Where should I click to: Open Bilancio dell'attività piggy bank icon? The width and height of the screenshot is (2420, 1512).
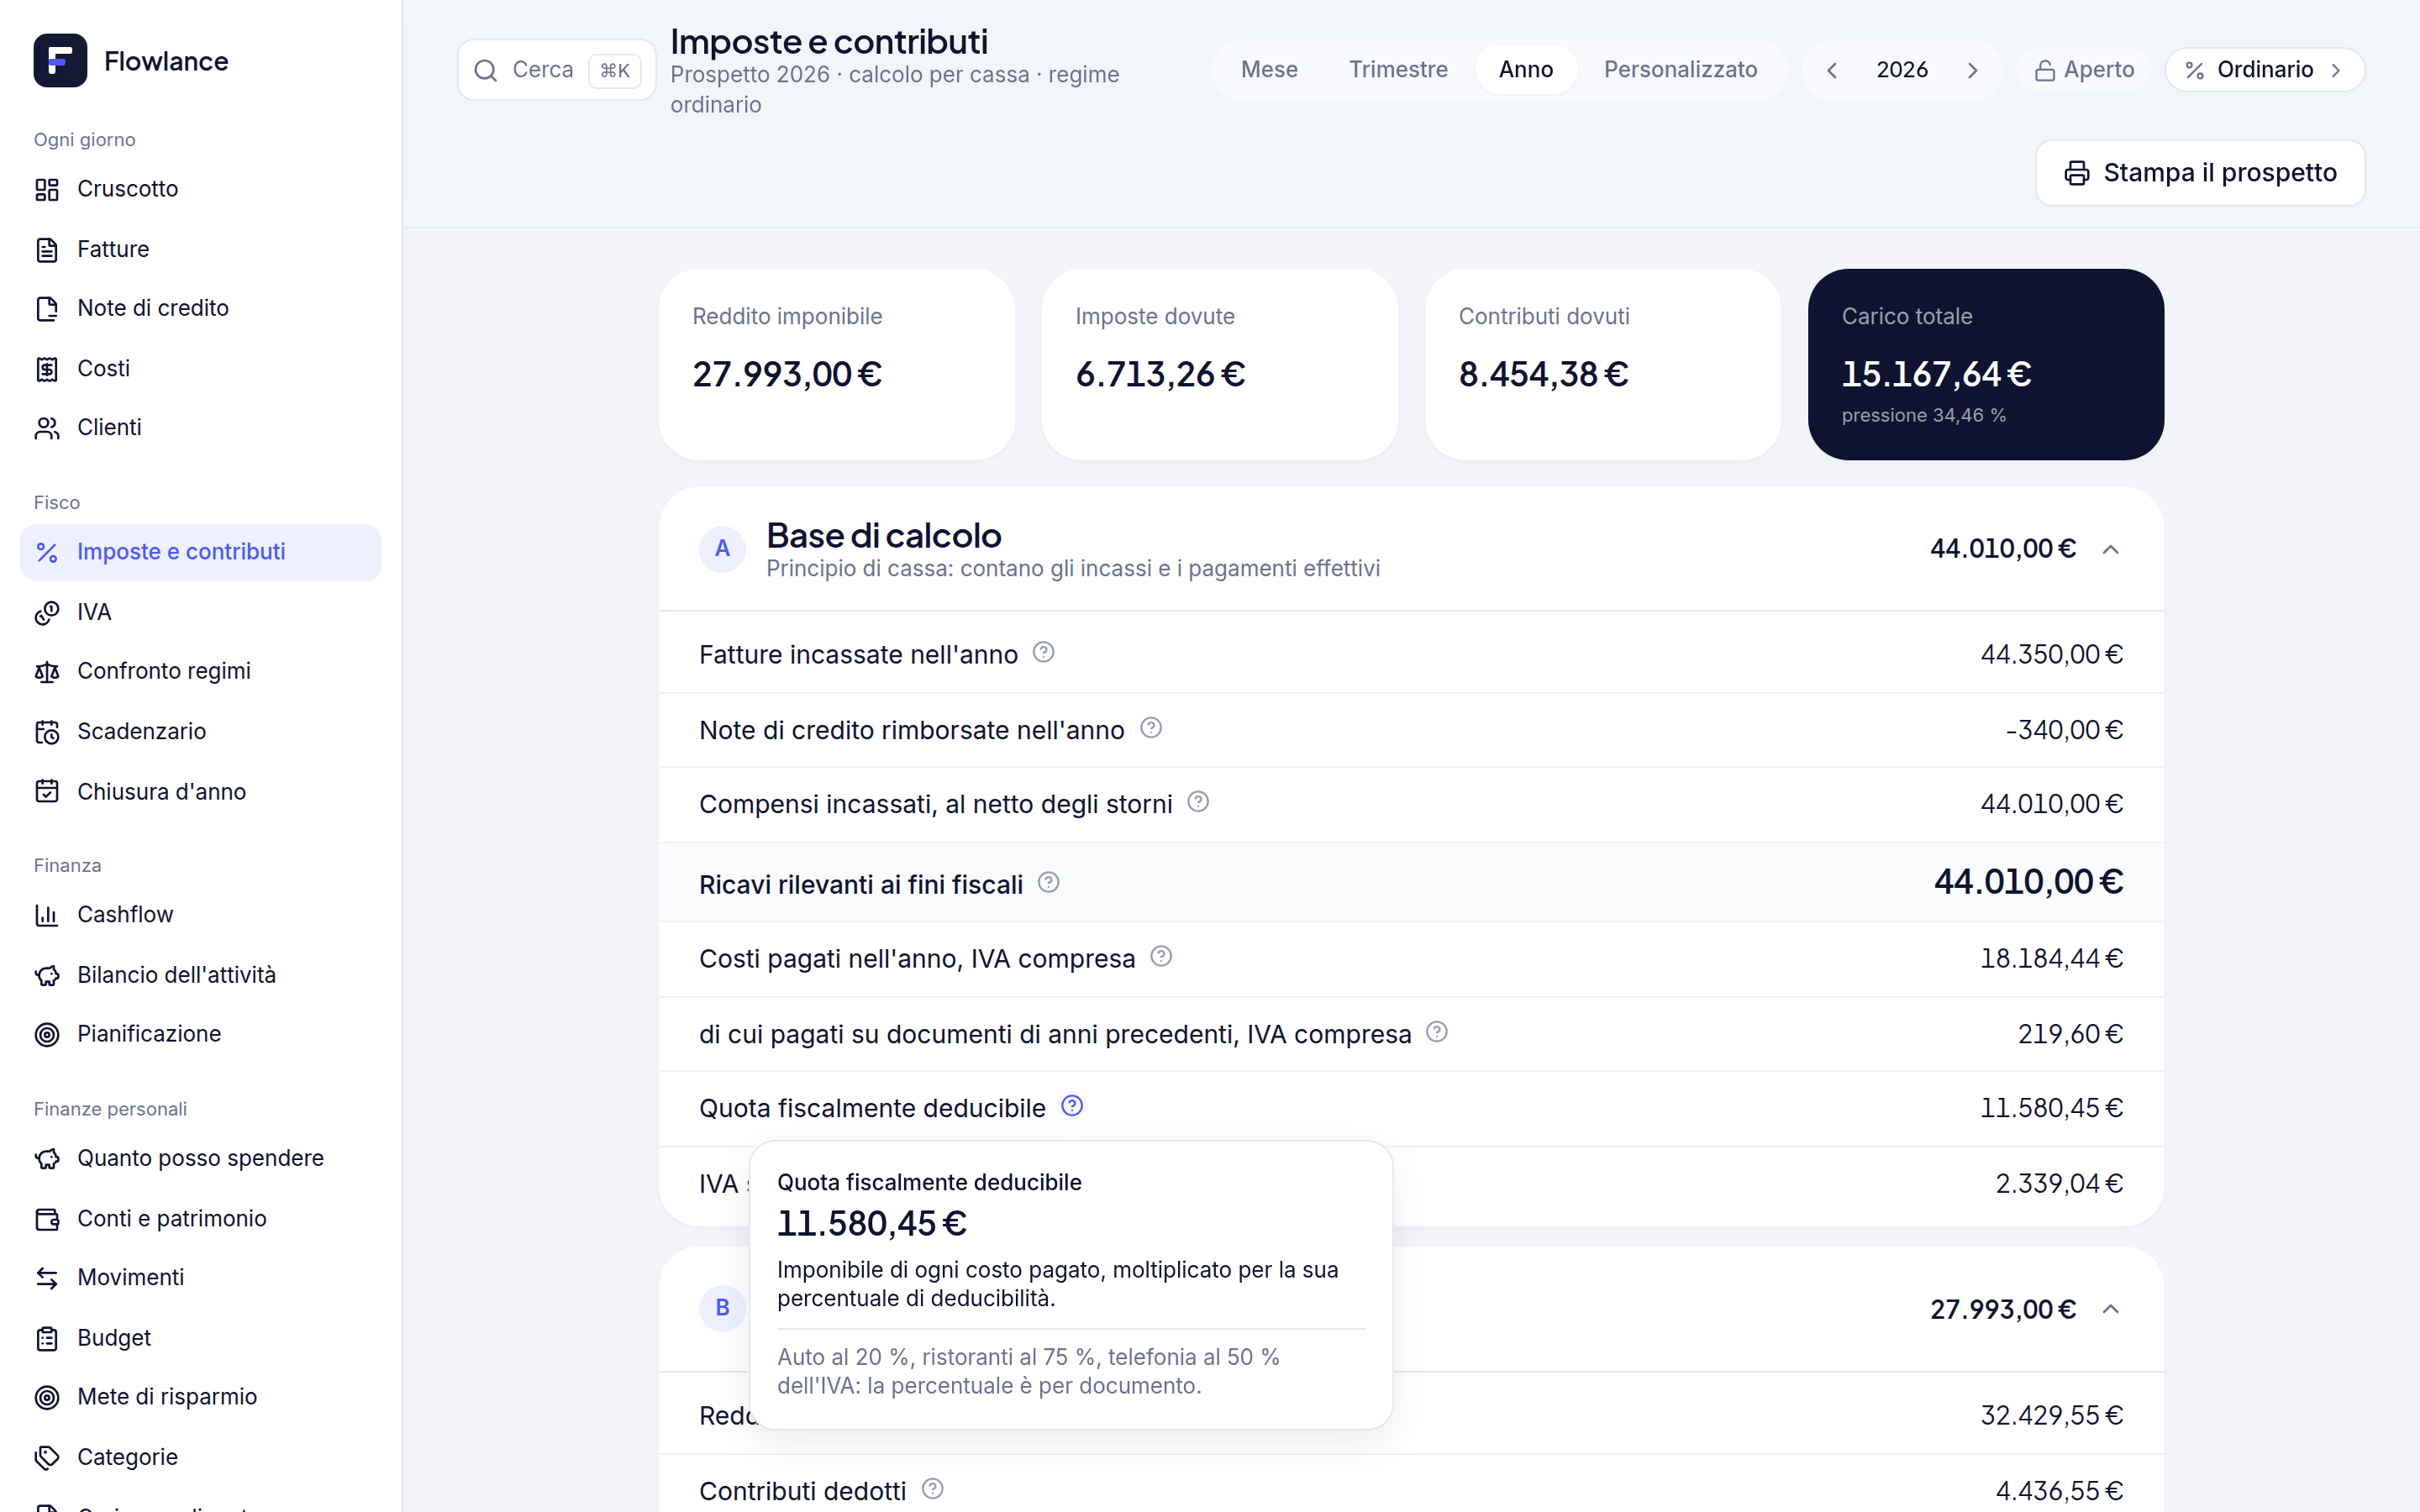[x=47, y=975]
